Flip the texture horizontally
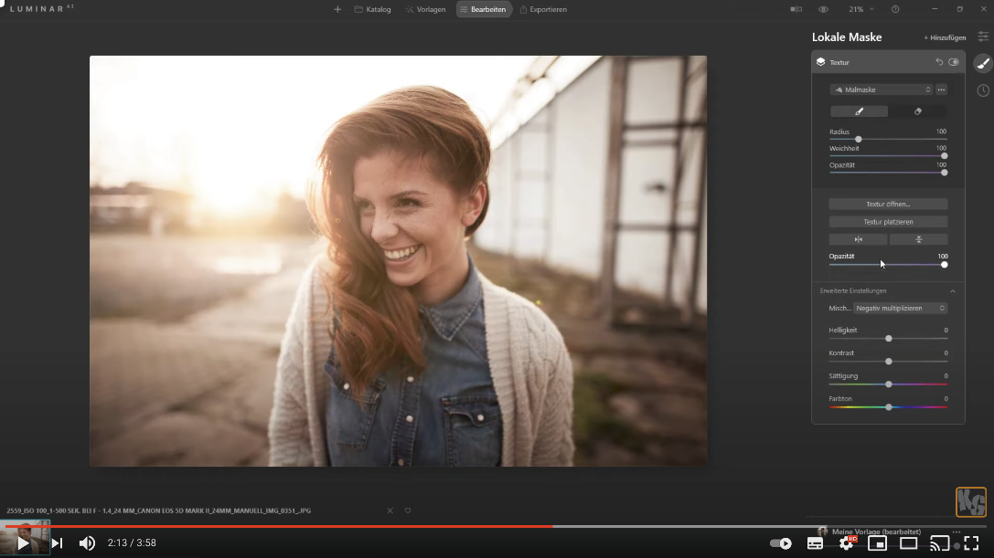994x558 pixels. click(858, 239)
